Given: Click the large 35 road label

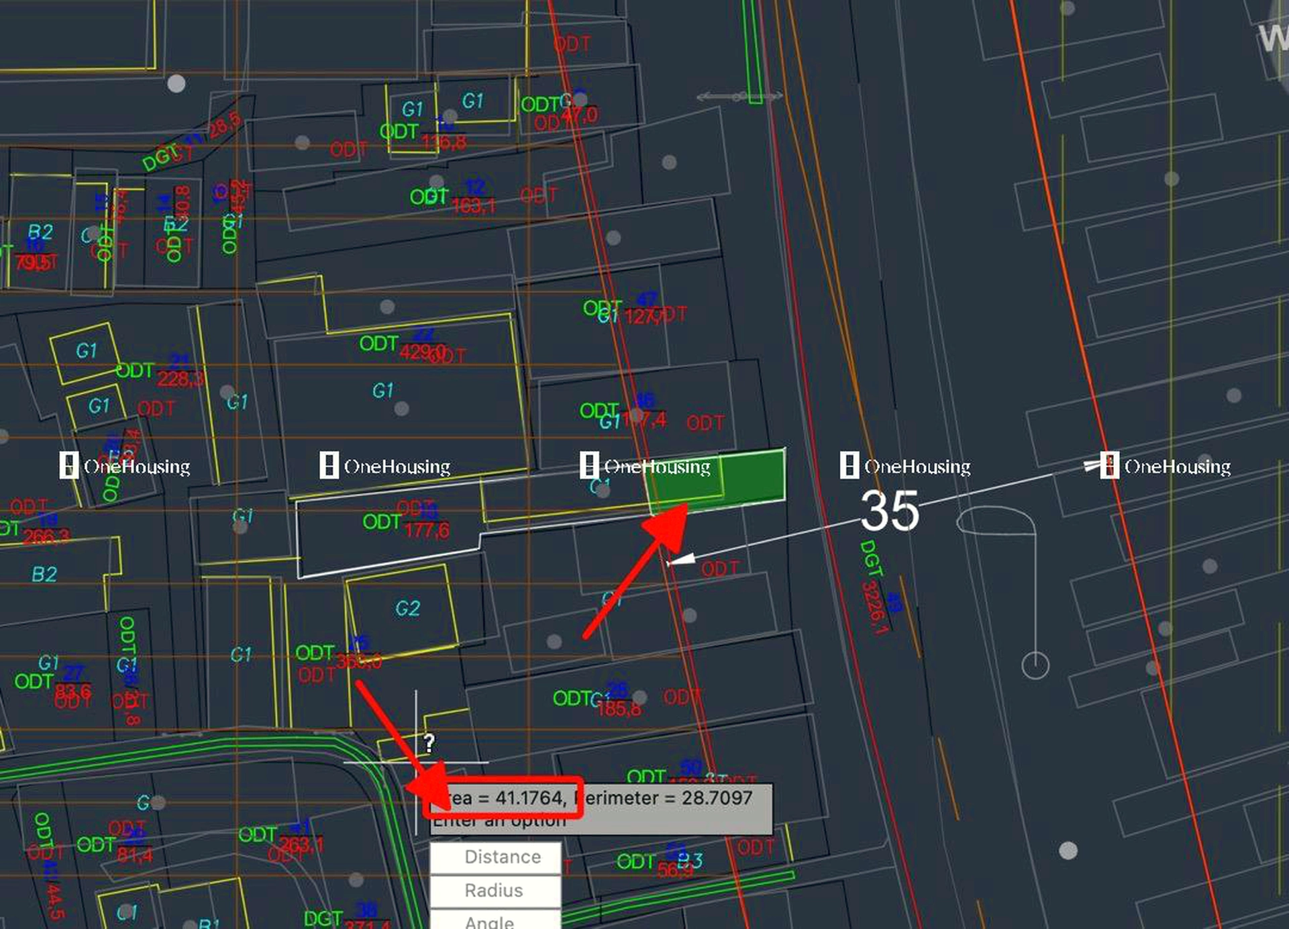Looking at the screenshot, I should [890, 511].
